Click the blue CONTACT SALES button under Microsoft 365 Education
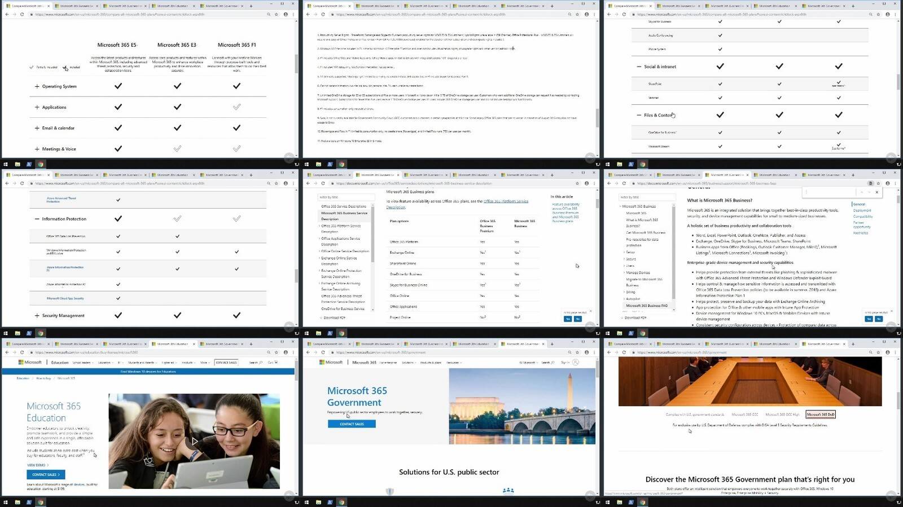Viewport: 903px width, 507px height. (46, 475)
